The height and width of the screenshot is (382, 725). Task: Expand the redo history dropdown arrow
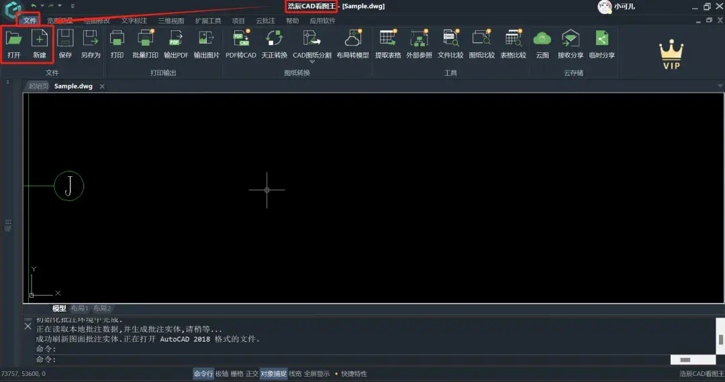click(60, 6)
